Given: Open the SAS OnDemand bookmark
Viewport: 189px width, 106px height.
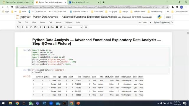Looking at the screenshot, I should click(x=38, y=12).
